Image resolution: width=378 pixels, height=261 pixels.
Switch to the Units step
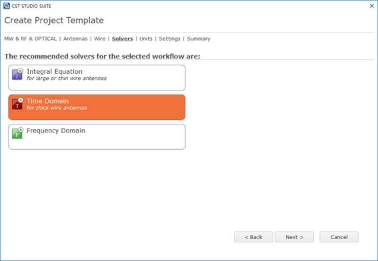146,39
